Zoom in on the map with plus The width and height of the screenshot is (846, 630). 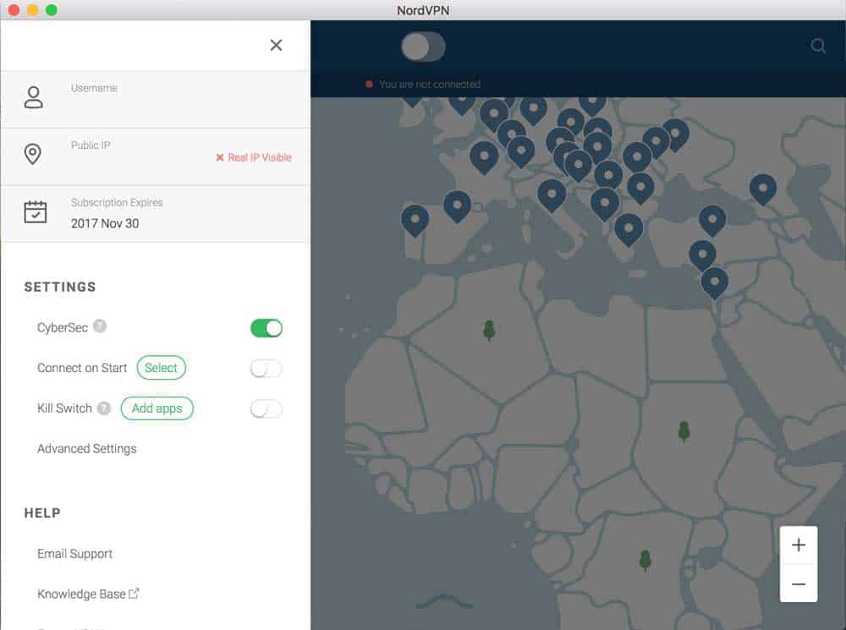(799, 545)
